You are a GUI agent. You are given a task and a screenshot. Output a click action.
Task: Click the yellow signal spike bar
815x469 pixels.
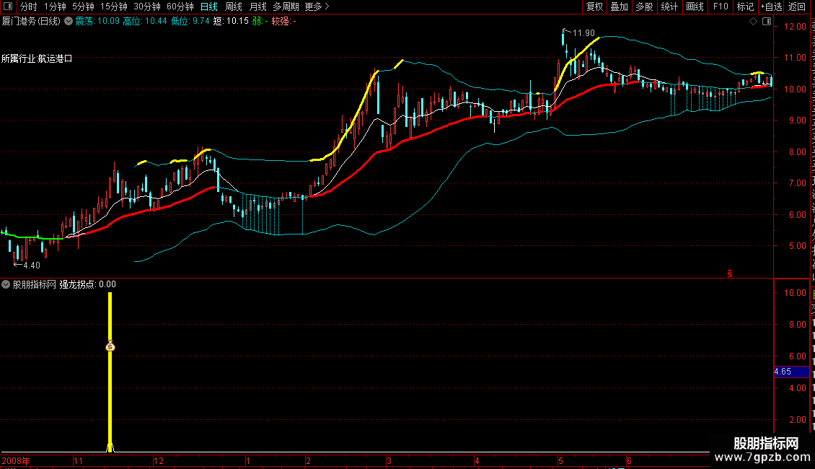tap(110, 372)
